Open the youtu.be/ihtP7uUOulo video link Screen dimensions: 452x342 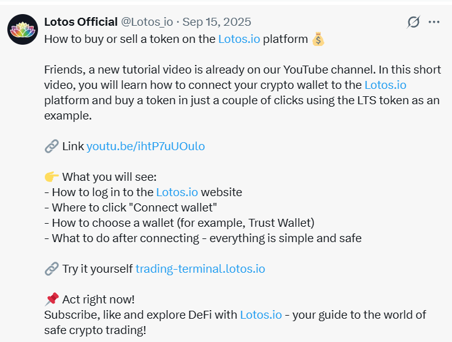tap(145, 146)
